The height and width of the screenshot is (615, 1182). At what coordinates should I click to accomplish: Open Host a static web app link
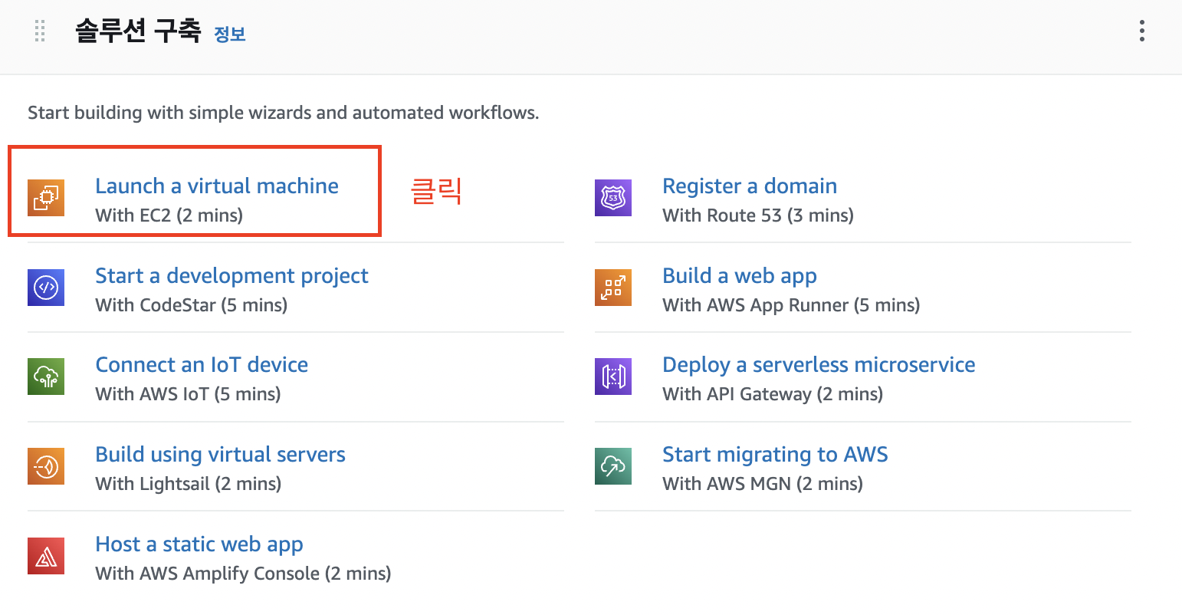pos(199,544)
